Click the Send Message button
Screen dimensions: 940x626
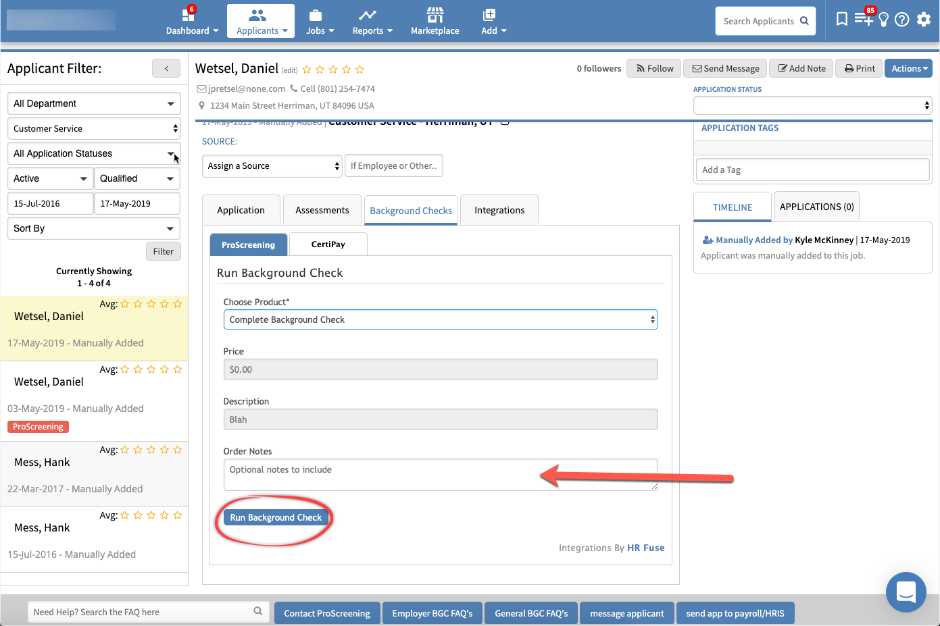tap(725, 68)
